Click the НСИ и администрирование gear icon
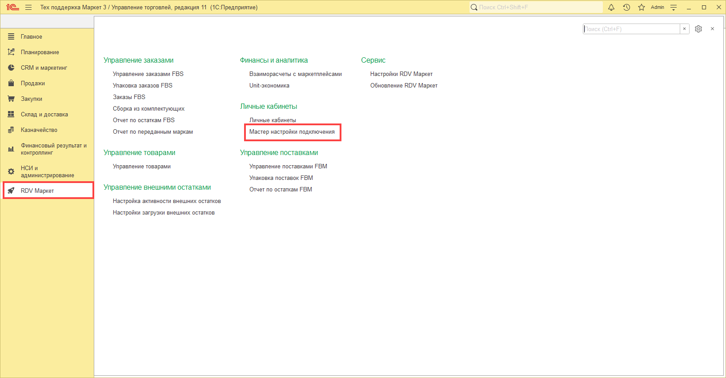726x378 pixels. tap(11, 171)
